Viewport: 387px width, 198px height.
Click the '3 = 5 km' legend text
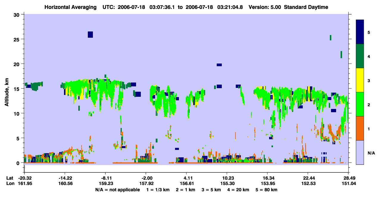click(212, 190)
